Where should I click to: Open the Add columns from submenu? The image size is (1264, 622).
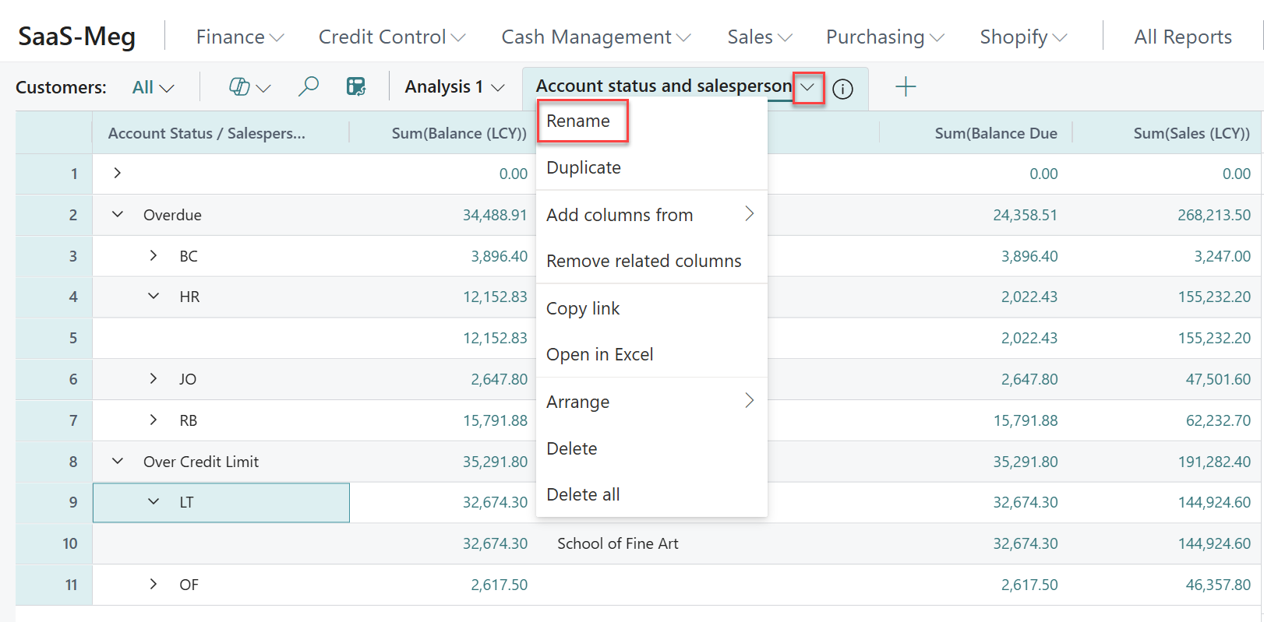[x=651, y=215]
